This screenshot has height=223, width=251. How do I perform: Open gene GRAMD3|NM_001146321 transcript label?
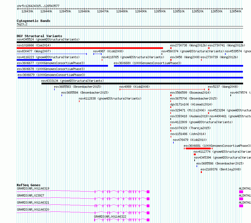point(33,202)
